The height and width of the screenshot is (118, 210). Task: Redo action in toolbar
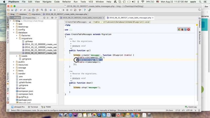pos(25,10)
